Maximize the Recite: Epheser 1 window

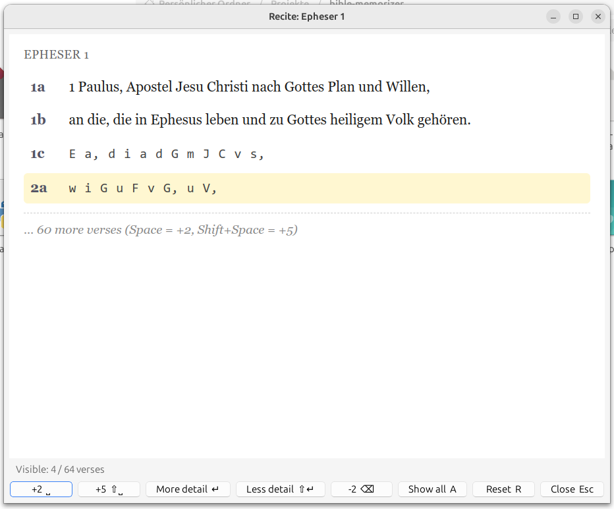pyautogui.click(x=576, y=16)
